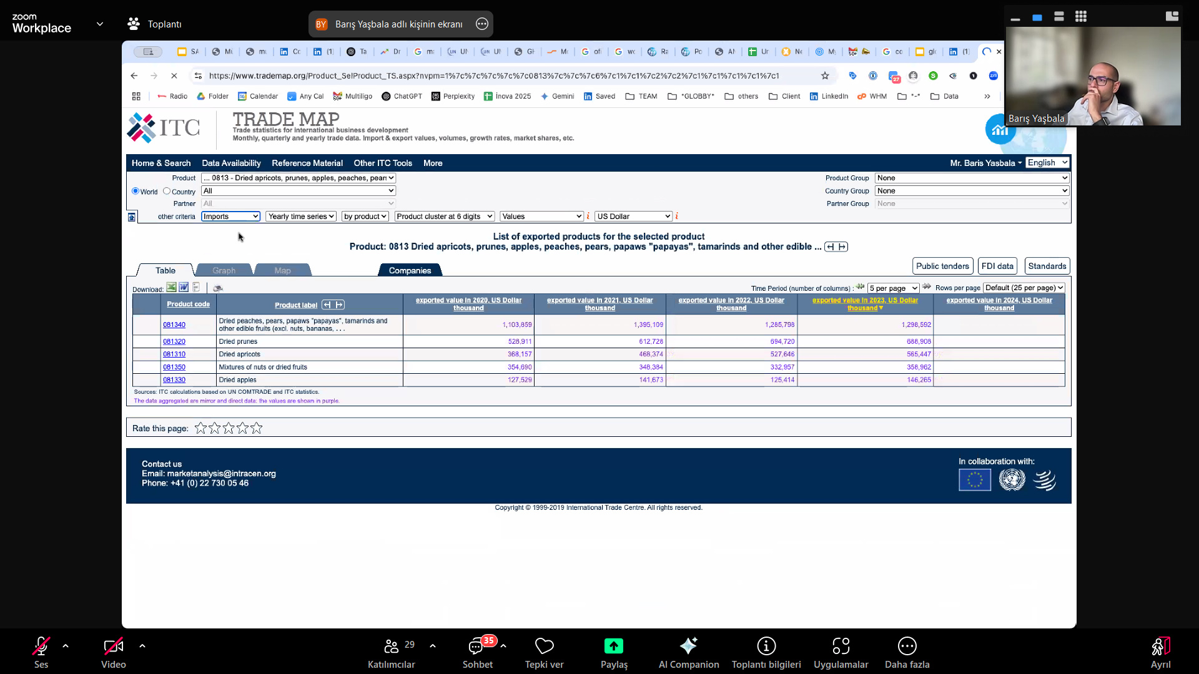The height and width of the screenshot is (674, 1199).
Task: Stop page loading in browser
Action: 174,76
